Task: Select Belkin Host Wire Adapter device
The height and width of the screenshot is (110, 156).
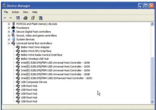Action: tap(35, 47)
